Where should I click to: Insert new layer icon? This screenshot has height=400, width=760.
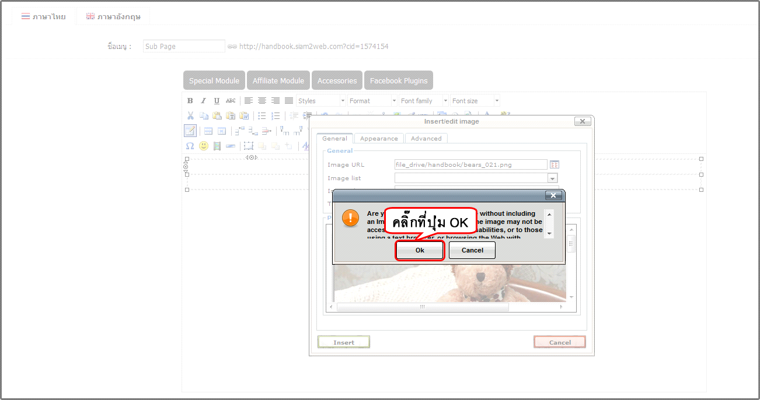pyautogui.click(x=249, y=146)
